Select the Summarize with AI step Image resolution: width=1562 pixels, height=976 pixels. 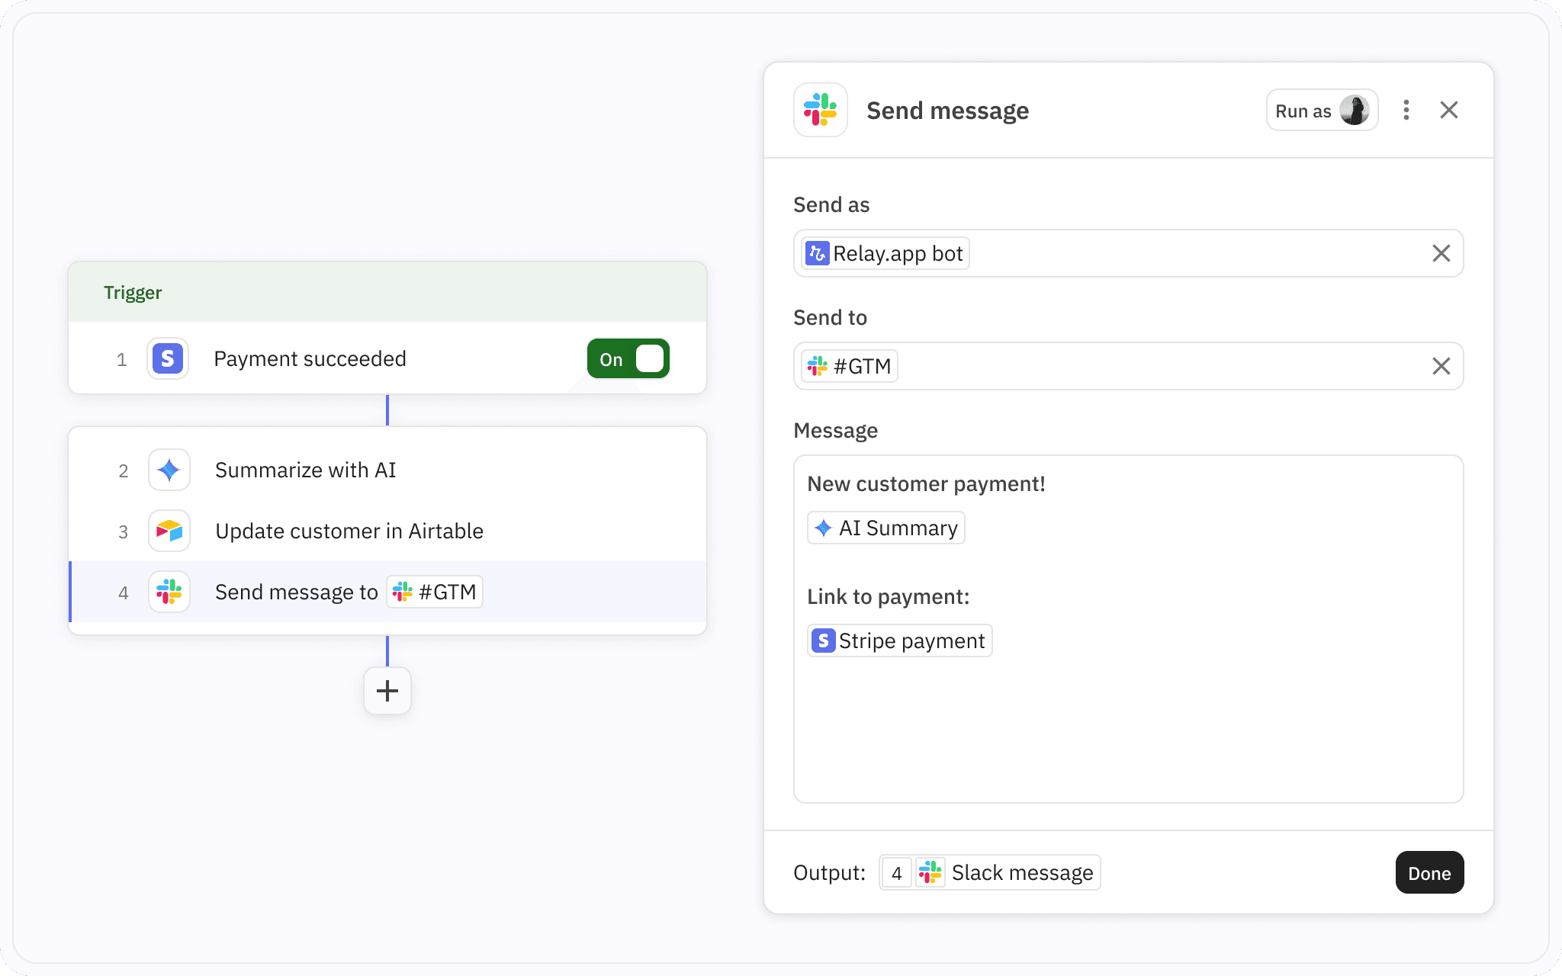[x=305, y=470]
